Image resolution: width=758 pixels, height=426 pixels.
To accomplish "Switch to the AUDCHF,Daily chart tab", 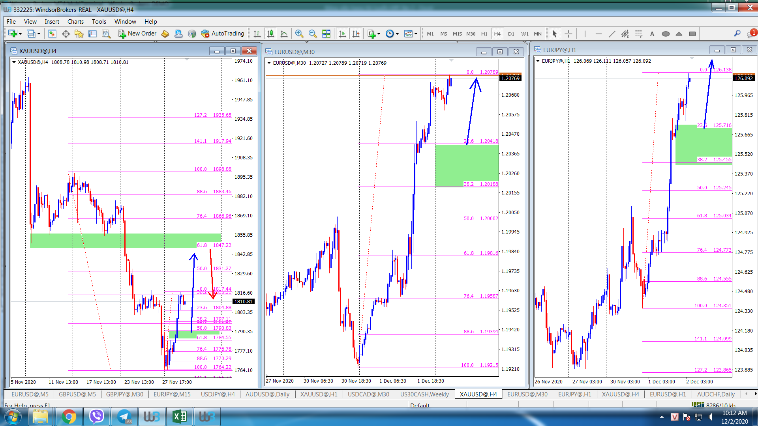I will click(x=716, y=394).
